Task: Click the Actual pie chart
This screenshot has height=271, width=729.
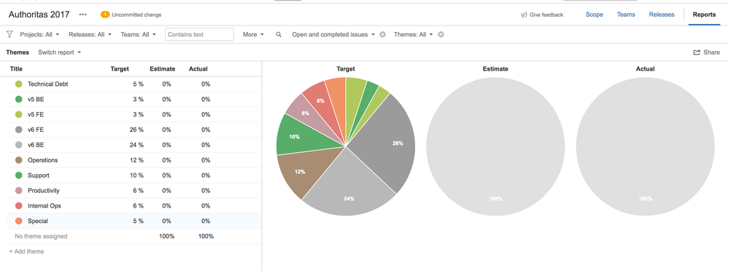Action: coord(645,146)
